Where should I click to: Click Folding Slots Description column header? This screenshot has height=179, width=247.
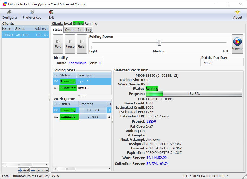point(94,75)
